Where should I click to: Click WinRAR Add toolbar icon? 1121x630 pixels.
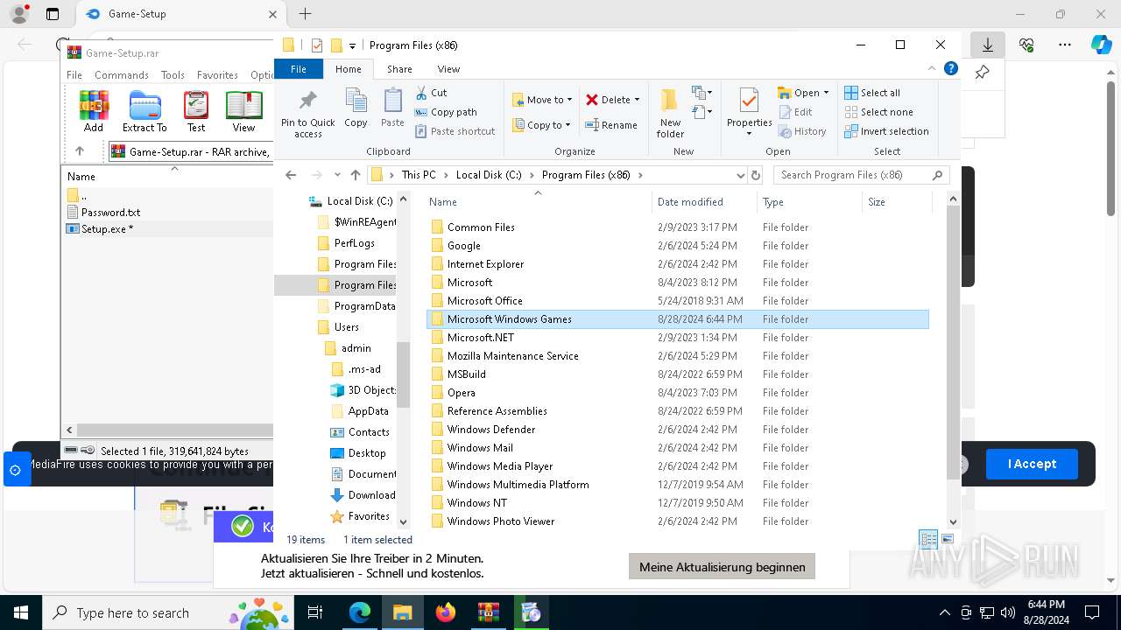(x=94, y=111)
